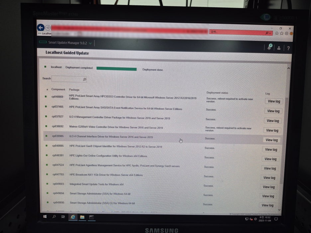Open Task View on the taskbar

[x=63, y=217]
